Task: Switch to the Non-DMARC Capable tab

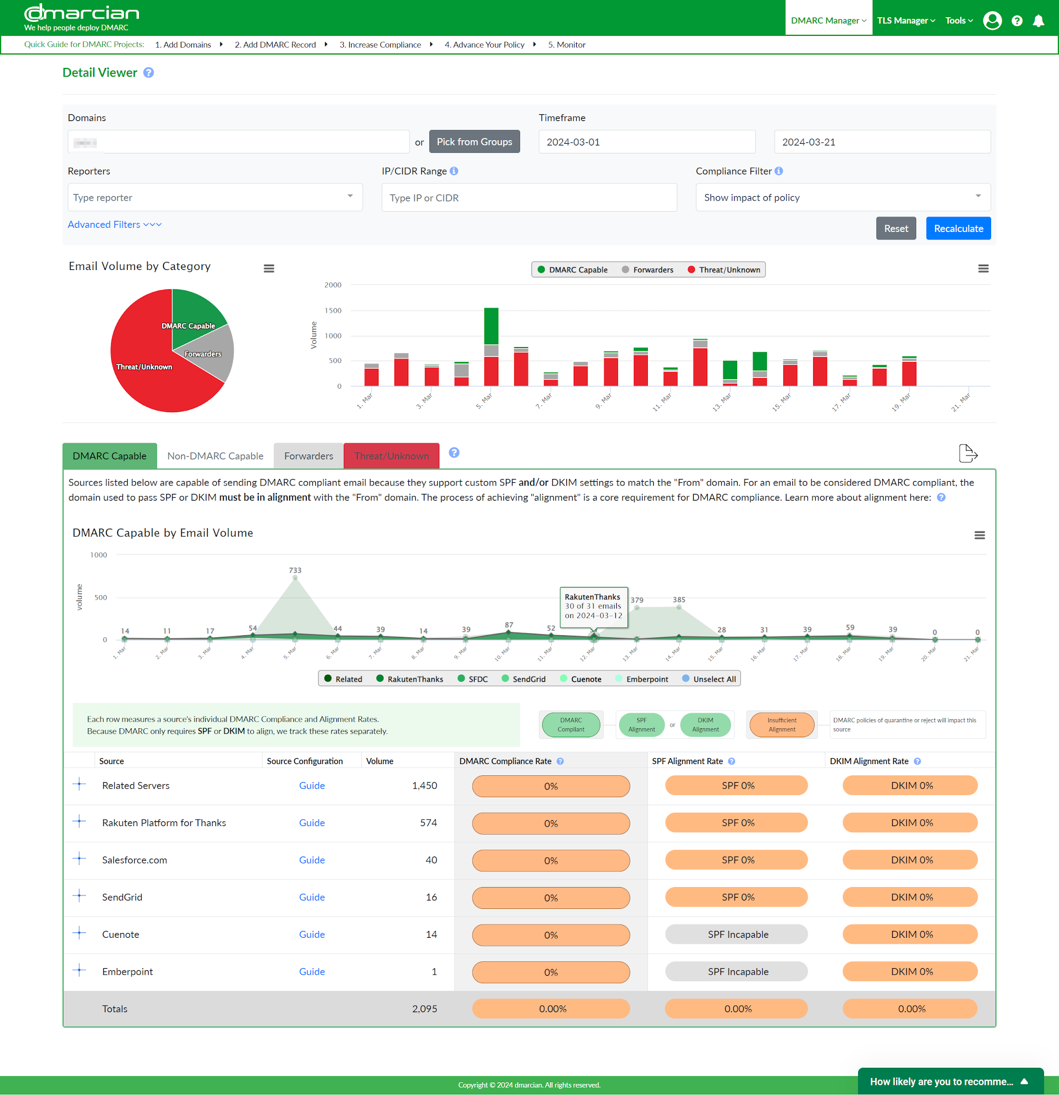Action: pos(214,453)
